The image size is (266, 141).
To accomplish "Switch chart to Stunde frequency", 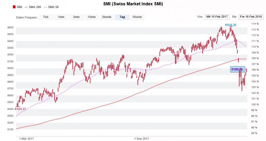I will point(107,17).
